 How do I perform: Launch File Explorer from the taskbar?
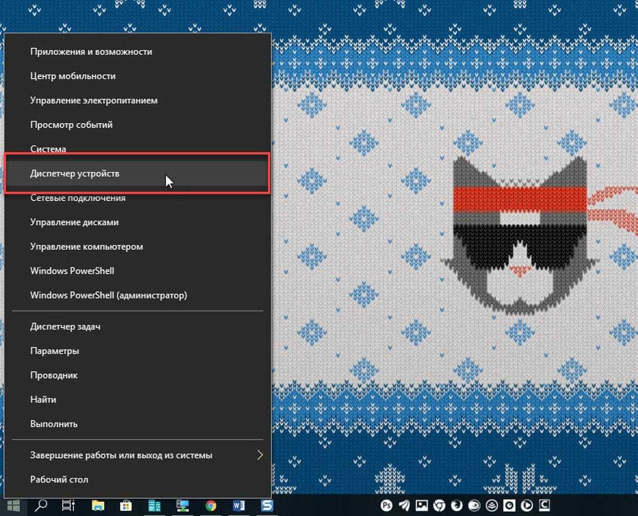click(x=97, y=505)
